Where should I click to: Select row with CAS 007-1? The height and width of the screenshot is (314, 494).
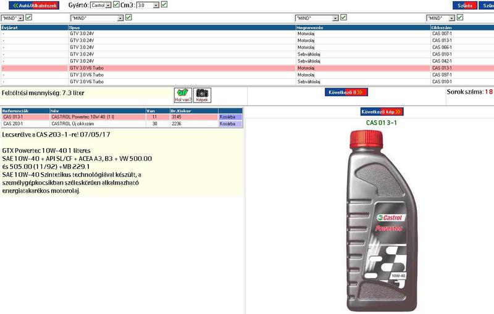tap(248, 34)
